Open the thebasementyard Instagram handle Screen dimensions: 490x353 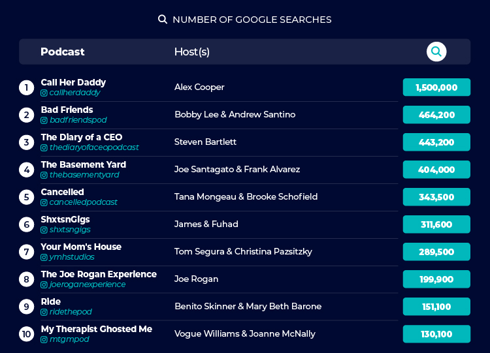coord(84,175)
